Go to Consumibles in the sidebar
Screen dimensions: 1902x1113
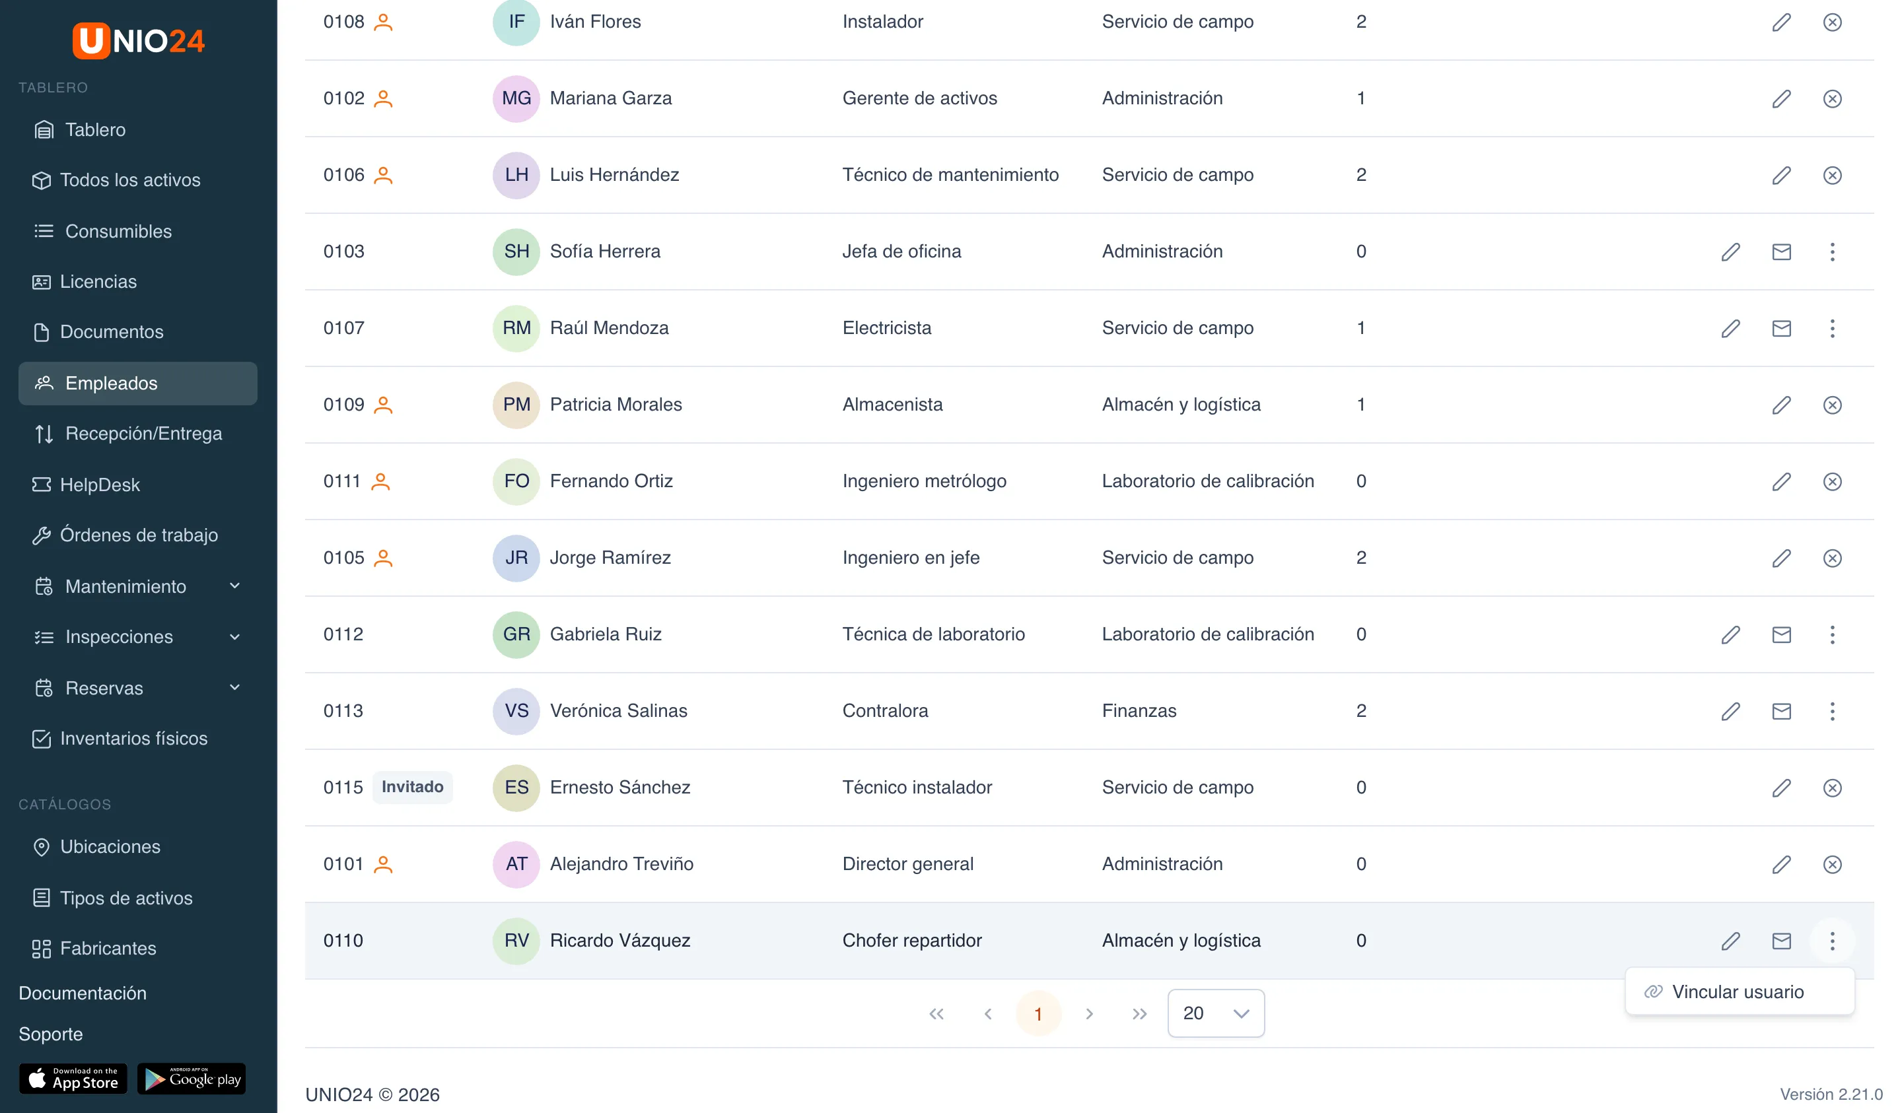coord(137,232)
